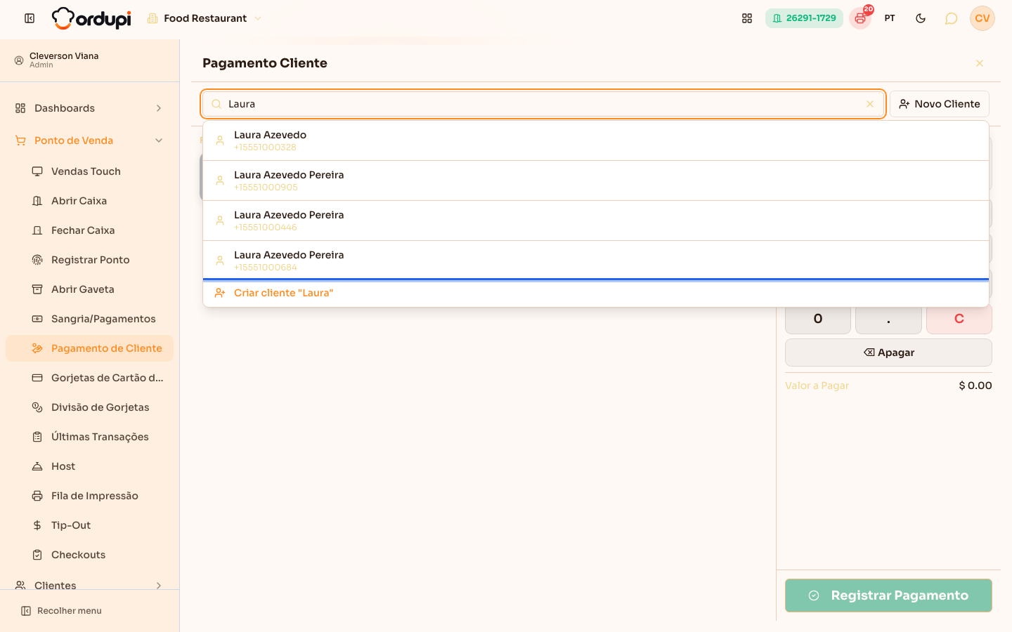Open the CV user avatar menu
The width and height of the screenshot is (1012, 632).
982,18
